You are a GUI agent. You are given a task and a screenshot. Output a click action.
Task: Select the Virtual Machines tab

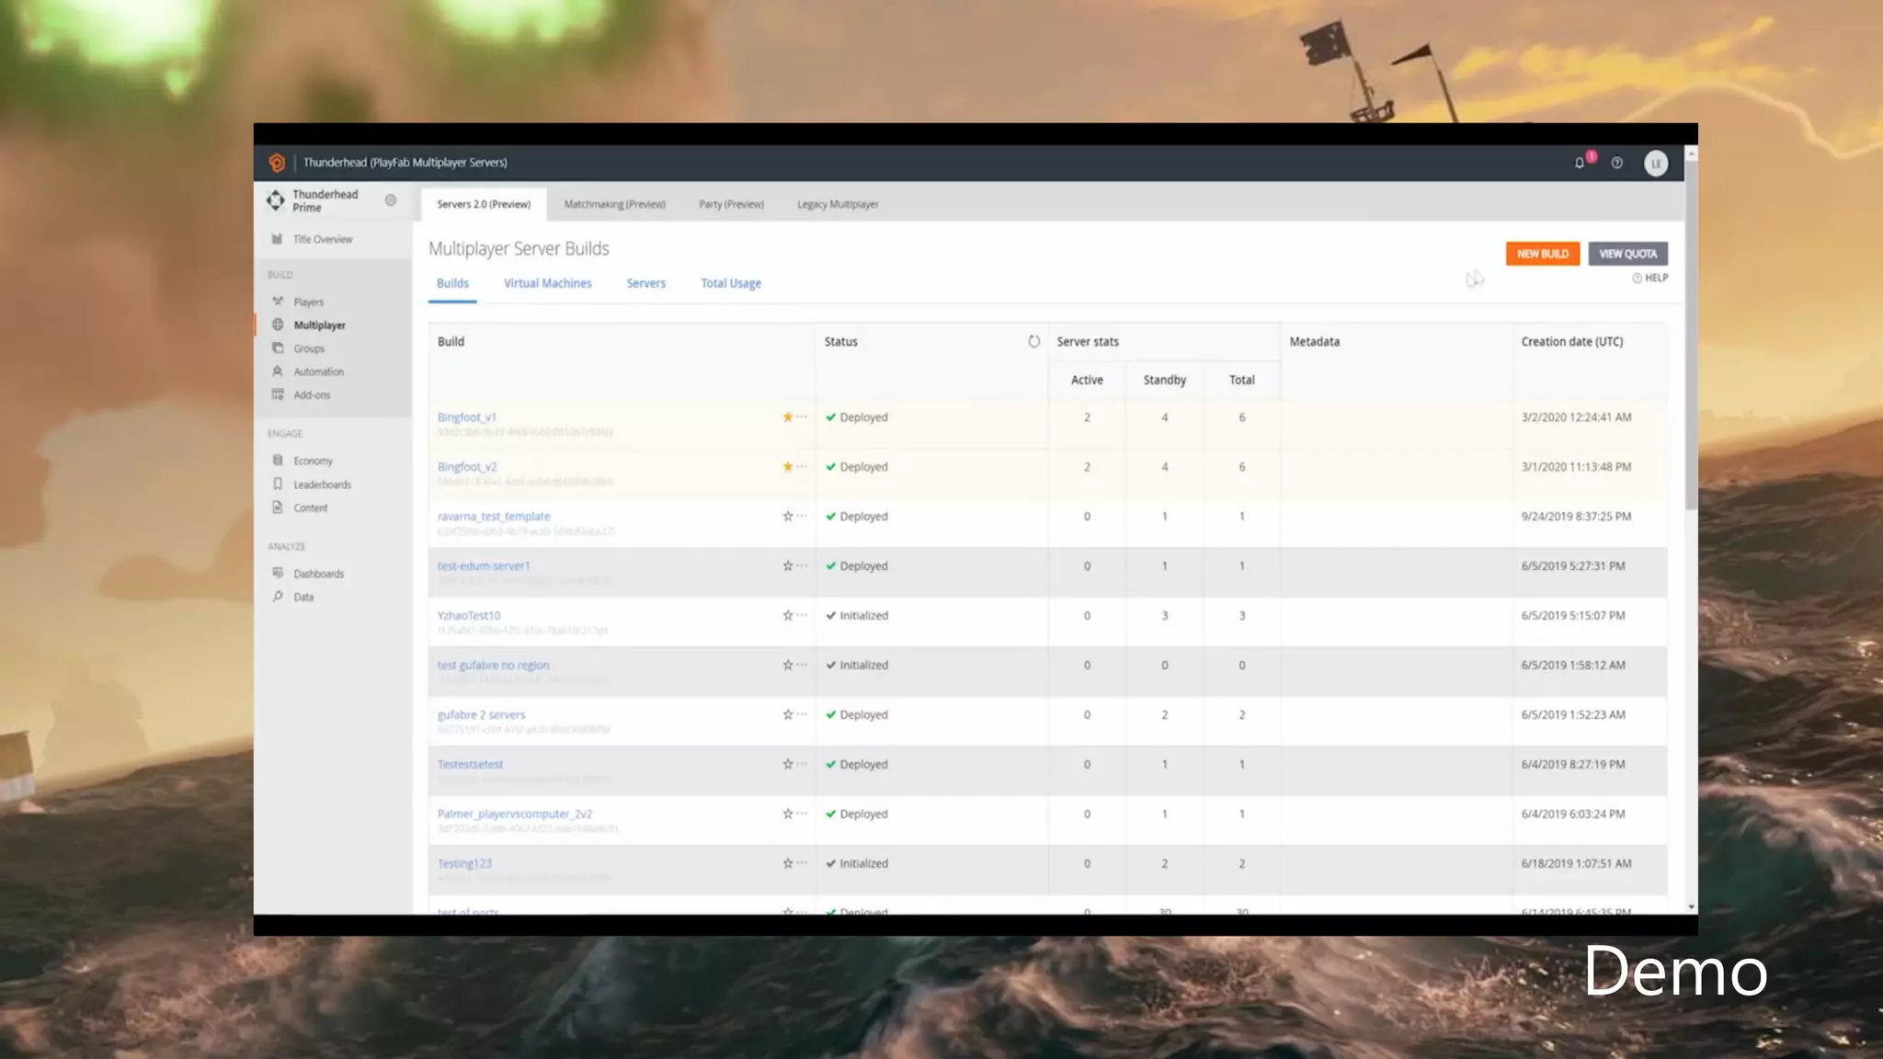pyautogui.click(x=547, y=283)
